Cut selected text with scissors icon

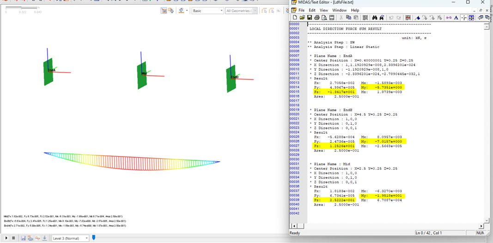pyautogui.click(x=341, y=18)
